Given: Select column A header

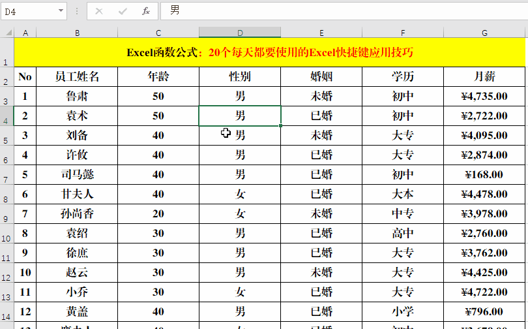Looking at the screenshot, I should click(x=25, y=33).
